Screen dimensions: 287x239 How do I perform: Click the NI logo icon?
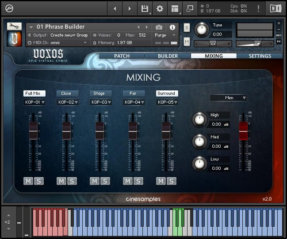point(276,8)
